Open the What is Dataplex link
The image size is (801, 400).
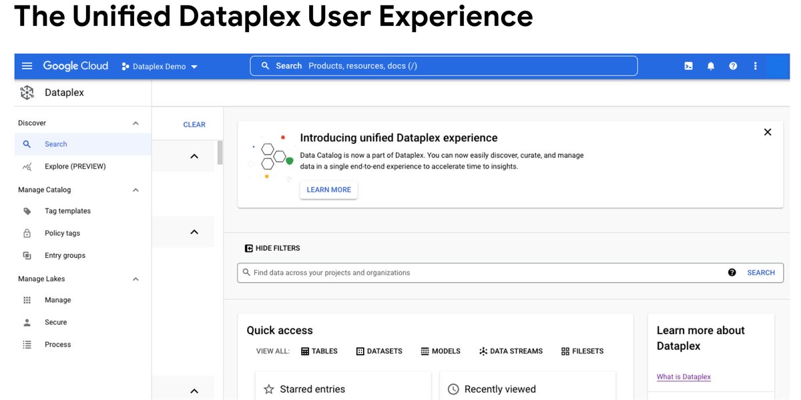[684, 377]
